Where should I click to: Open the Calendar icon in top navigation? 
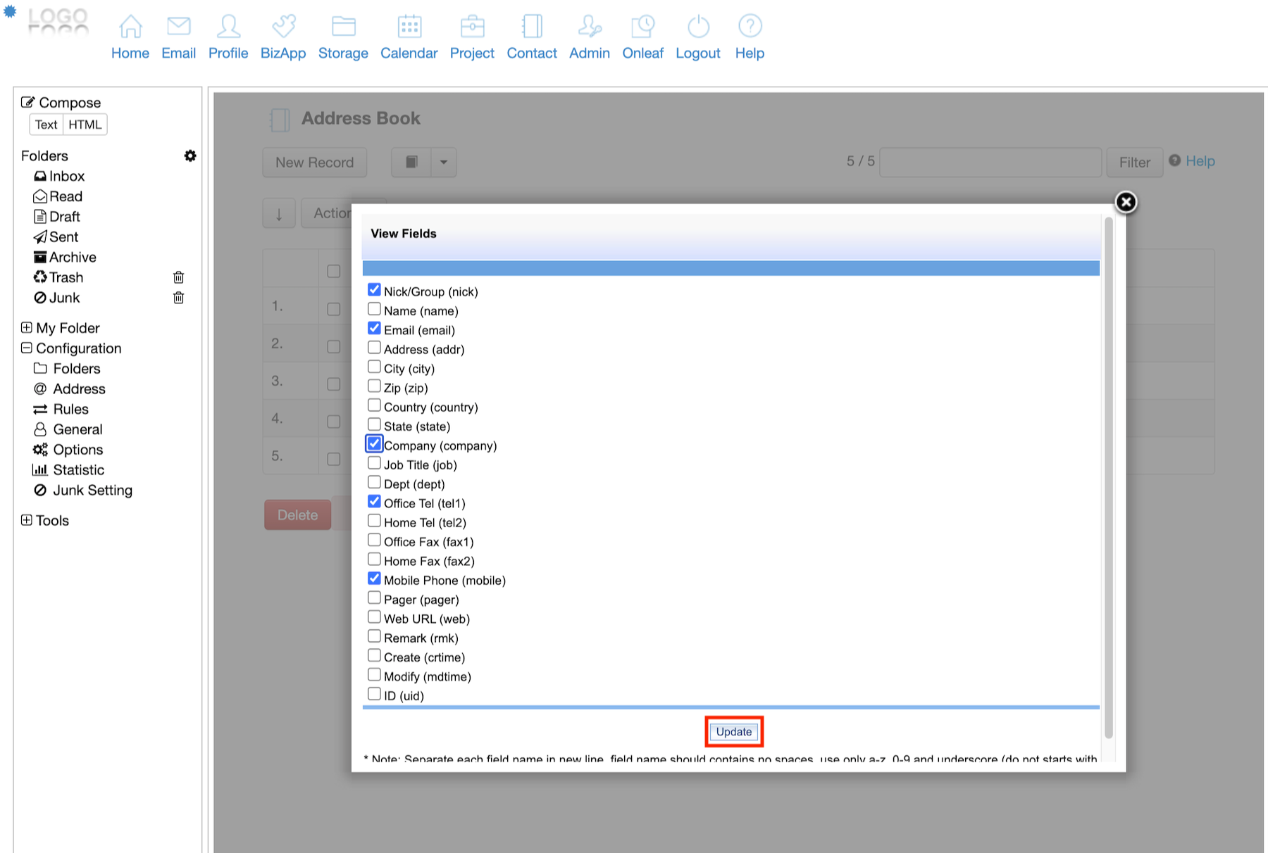point(409,27)
